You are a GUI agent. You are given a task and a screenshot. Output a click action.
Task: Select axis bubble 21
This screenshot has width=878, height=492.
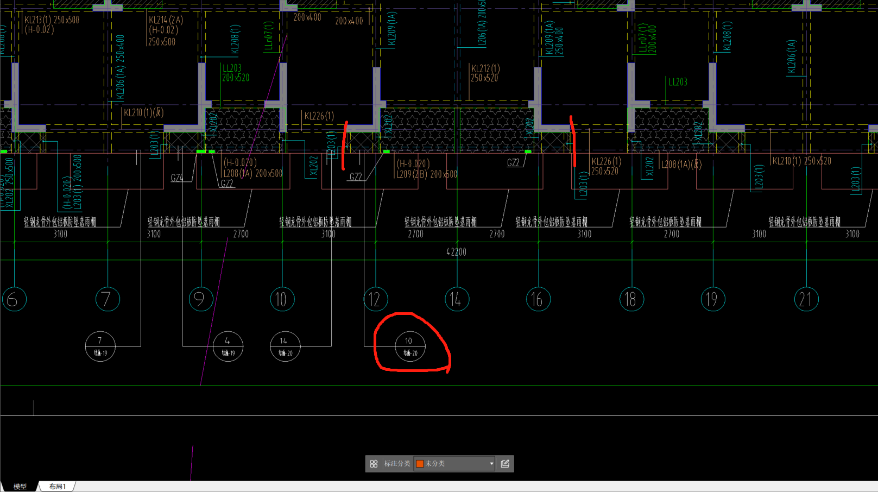pyautogui.click(x=806, y=299)
